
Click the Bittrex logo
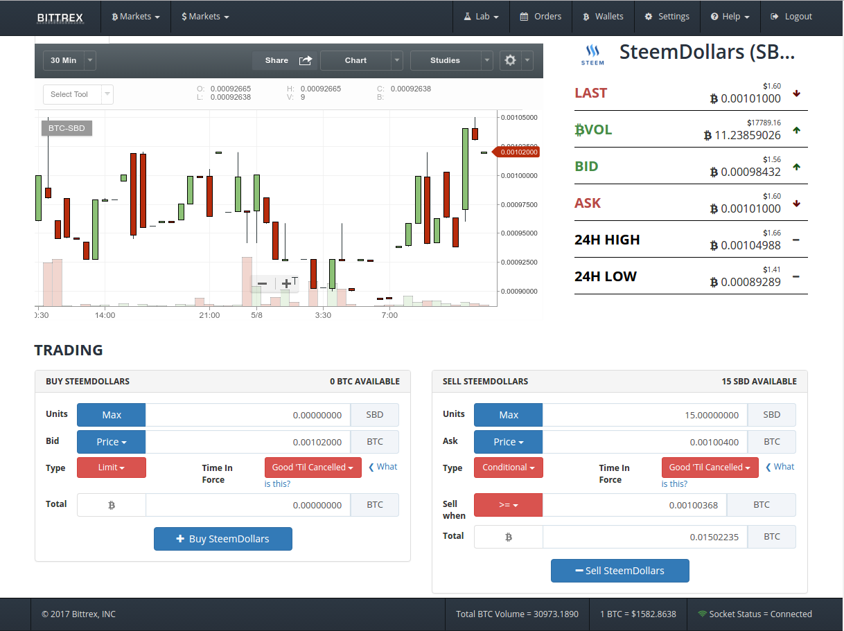59,17
